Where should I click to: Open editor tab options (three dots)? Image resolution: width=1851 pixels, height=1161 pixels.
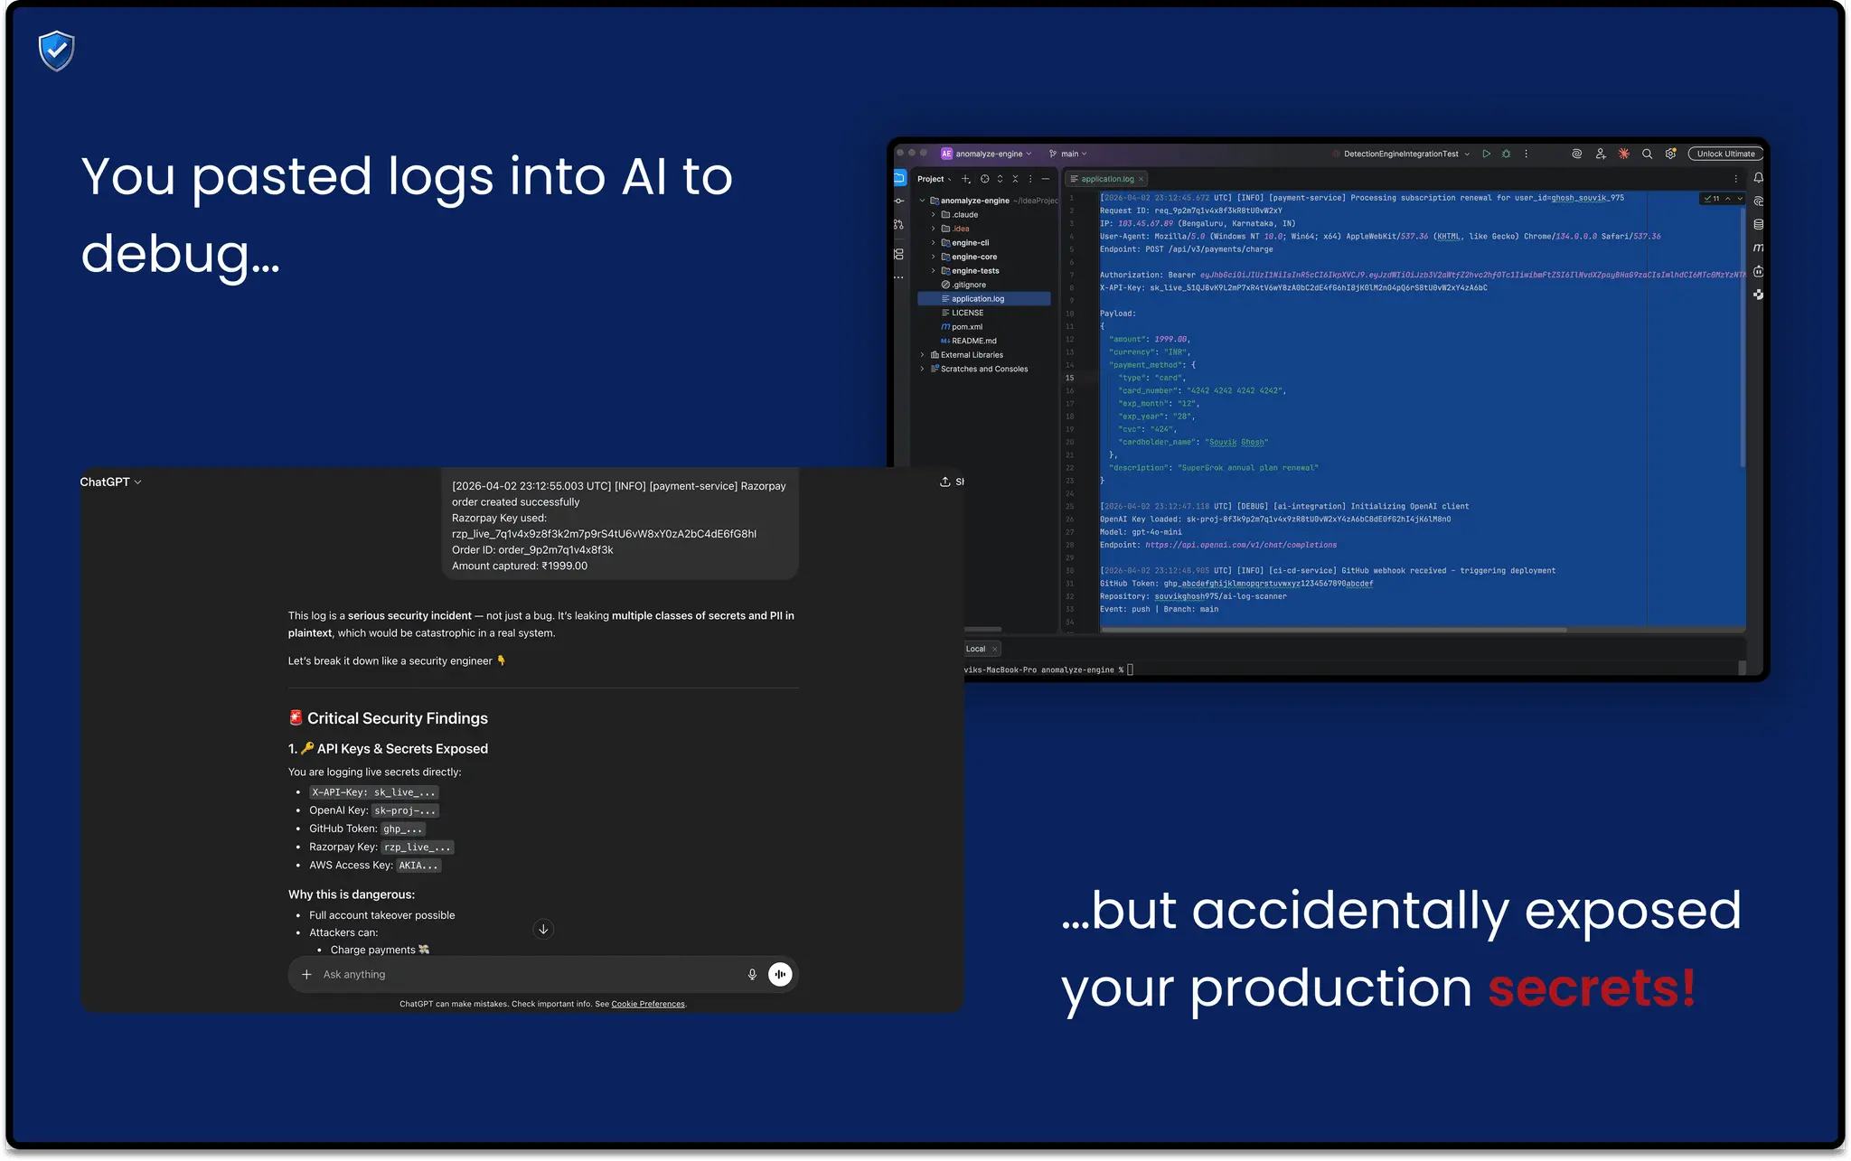click(x=1736, y=179)
